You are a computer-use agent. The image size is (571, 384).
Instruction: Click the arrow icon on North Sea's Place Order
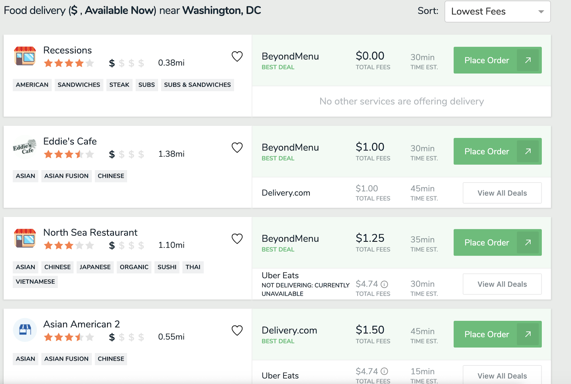528,242
